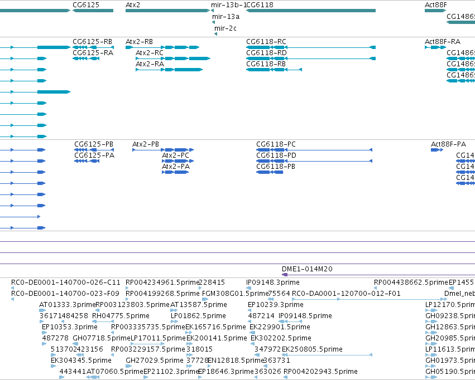The height and width of the screenshot is (380, 475).
Task: Select the Atx2-RB transcript label
Action: click(x=139, y=42)
